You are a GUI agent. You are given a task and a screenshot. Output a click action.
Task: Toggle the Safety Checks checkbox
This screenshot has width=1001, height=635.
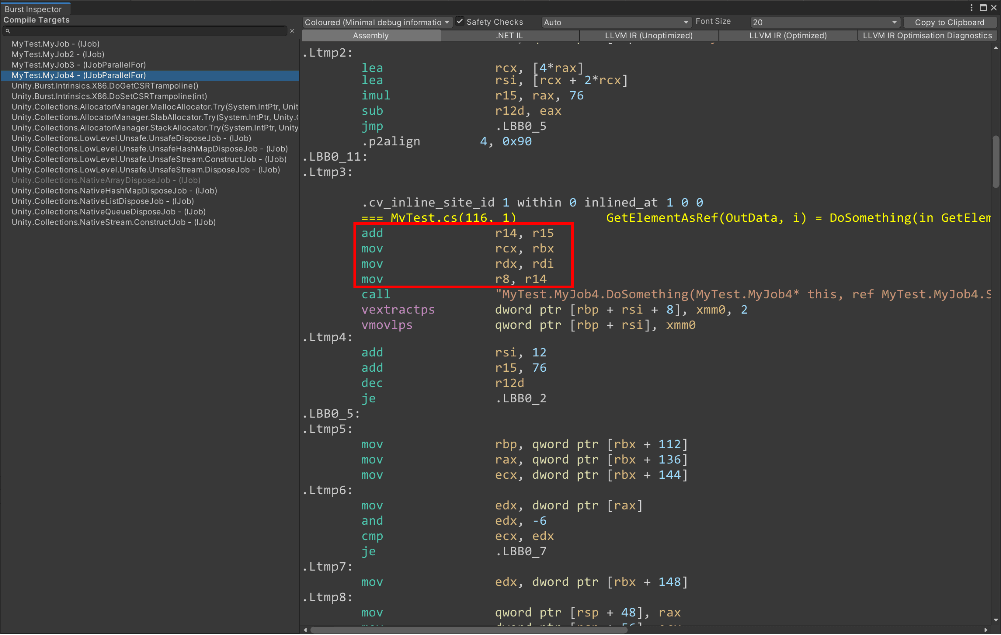click(460, 22)
